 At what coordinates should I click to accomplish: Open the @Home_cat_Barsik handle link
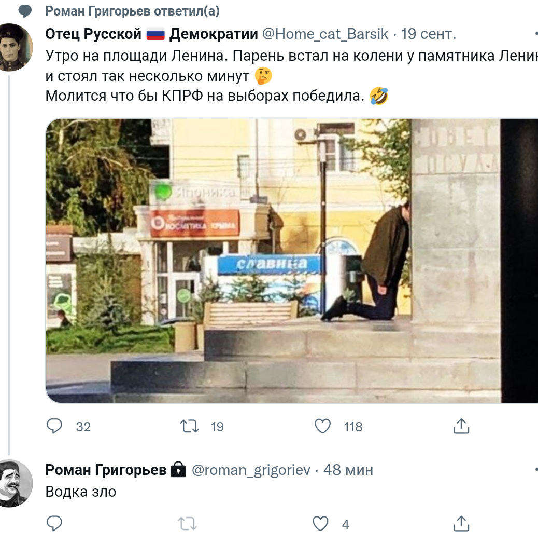click(325, 34)
